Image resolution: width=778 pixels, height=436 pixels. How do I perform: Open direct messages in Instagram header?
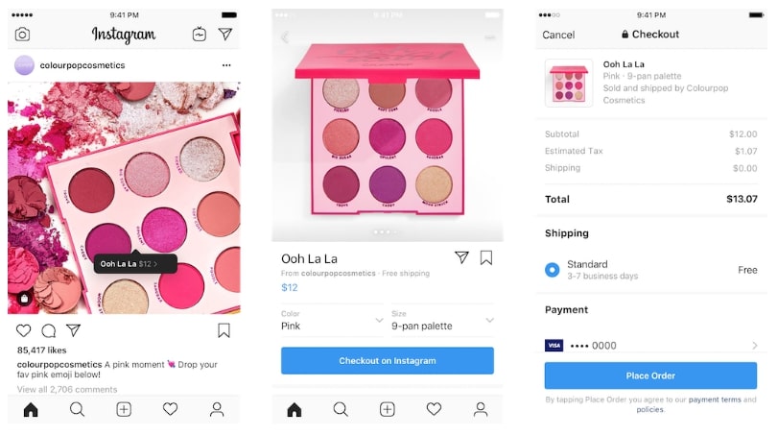tap(225, 34)
